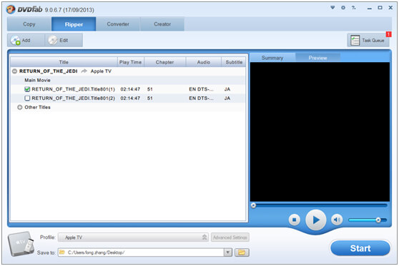Browse output folder icon
This screenshot has height=266, width=399.
click(x=242, y=252)
